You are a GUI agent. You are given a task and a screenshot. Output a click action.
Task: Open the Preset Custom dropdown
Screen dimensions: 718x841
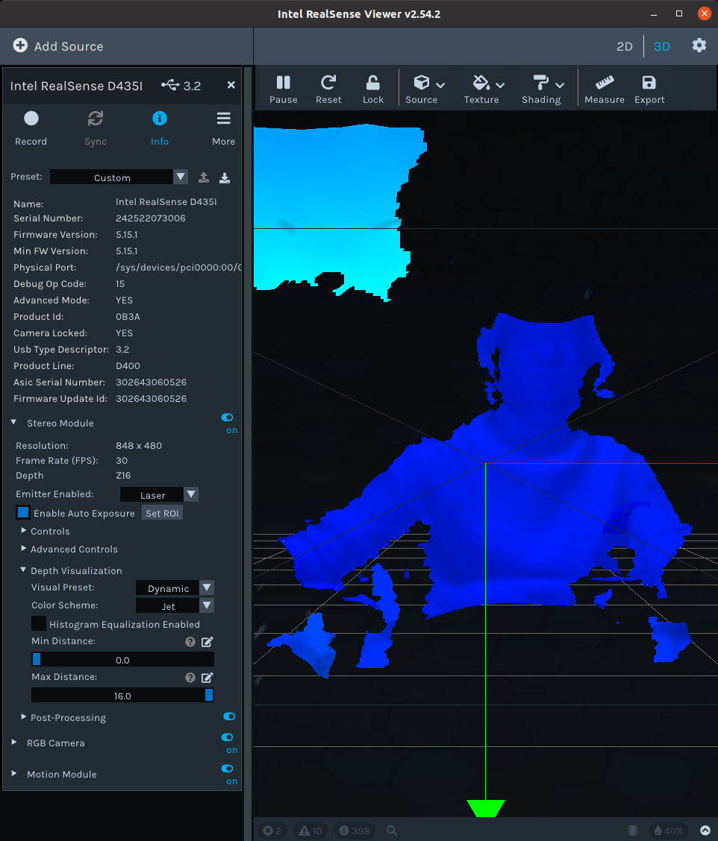pos(119,177)
